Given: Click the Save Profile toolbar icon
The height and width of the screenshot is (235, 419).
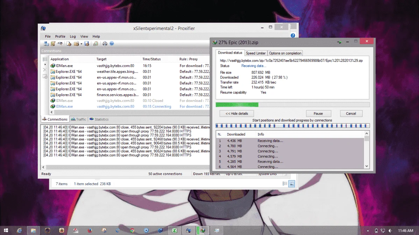Looking at the screenshot, I should coord(87,44).
